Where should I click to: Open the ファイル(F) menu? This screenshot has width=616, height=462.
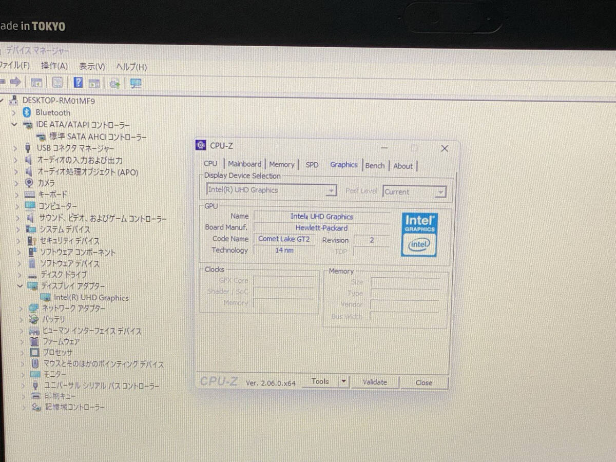tap(15, 65)
